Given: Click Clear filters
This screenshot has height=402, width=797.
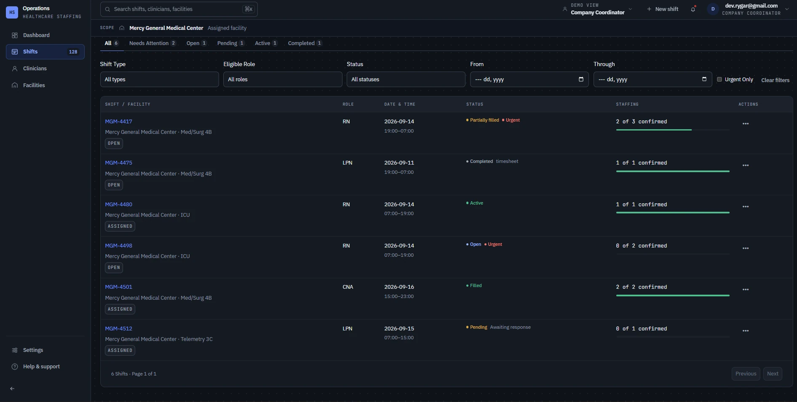Looking at the screenshot, I should click(775, 80).
